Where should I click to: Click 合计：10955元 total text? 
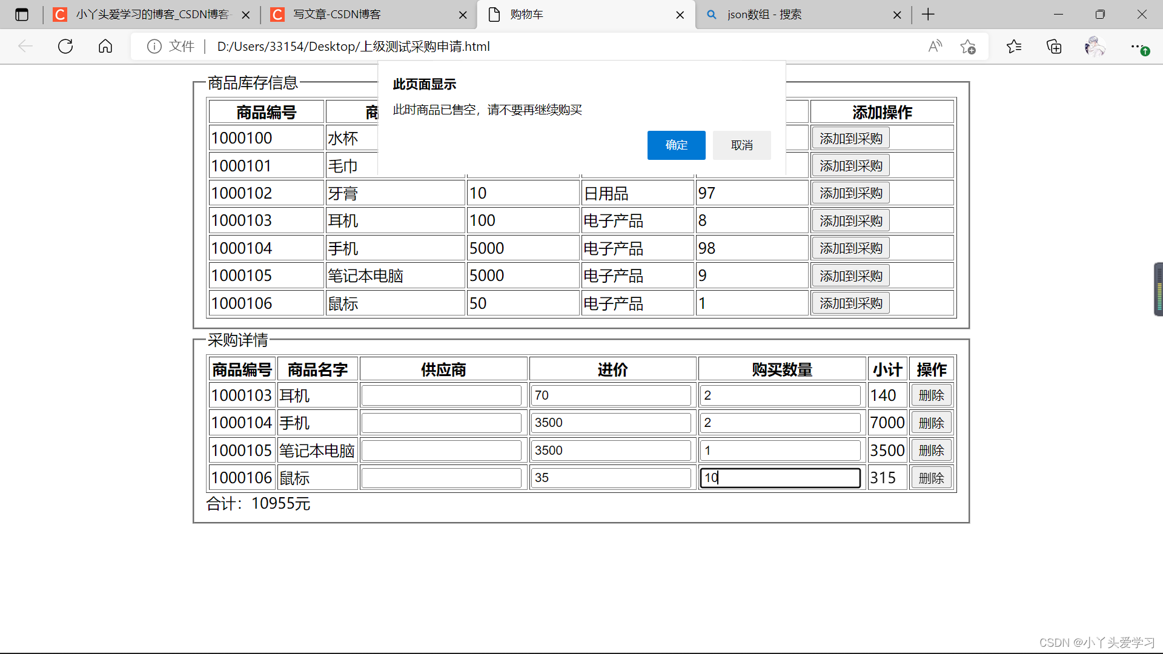pos(258,504)
